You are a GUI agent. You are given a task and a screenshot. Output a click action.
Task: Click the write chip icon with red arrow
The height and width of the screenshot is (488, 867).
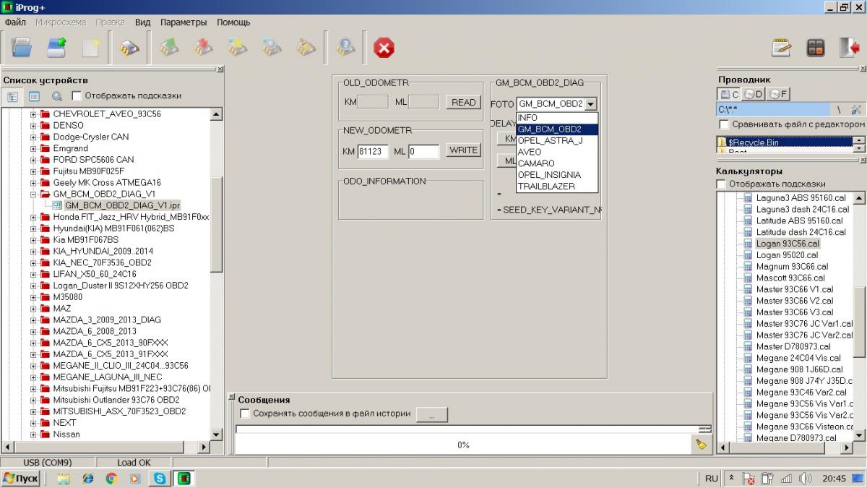coord(203,48)
